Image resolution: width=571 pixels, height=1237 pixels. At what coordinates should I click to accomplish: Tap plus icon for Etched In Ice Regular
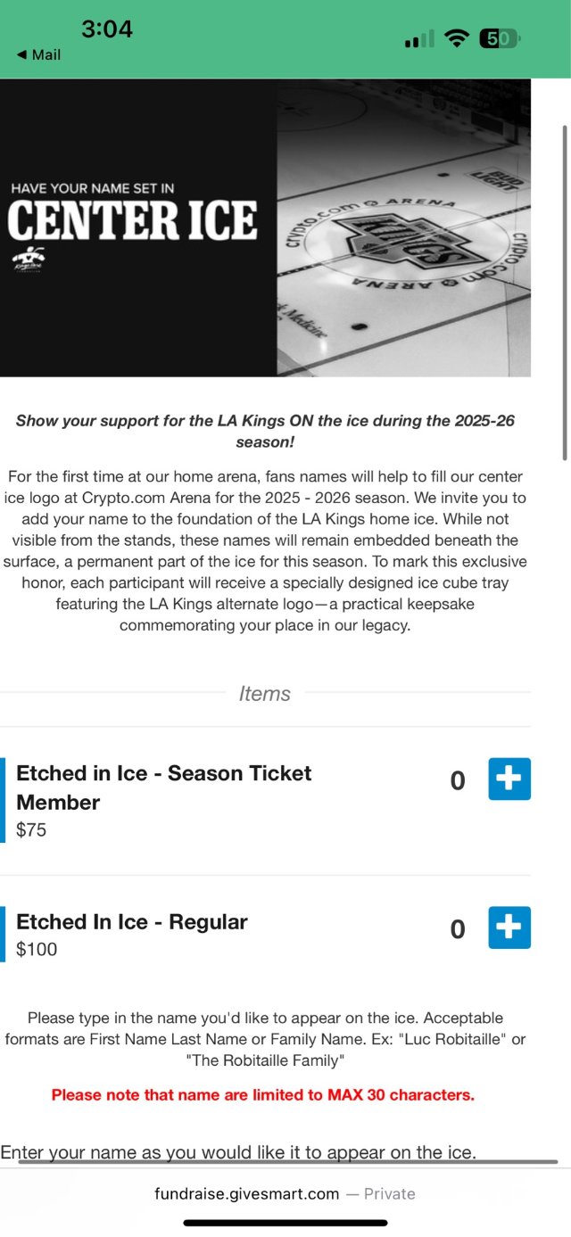point(509,928)
